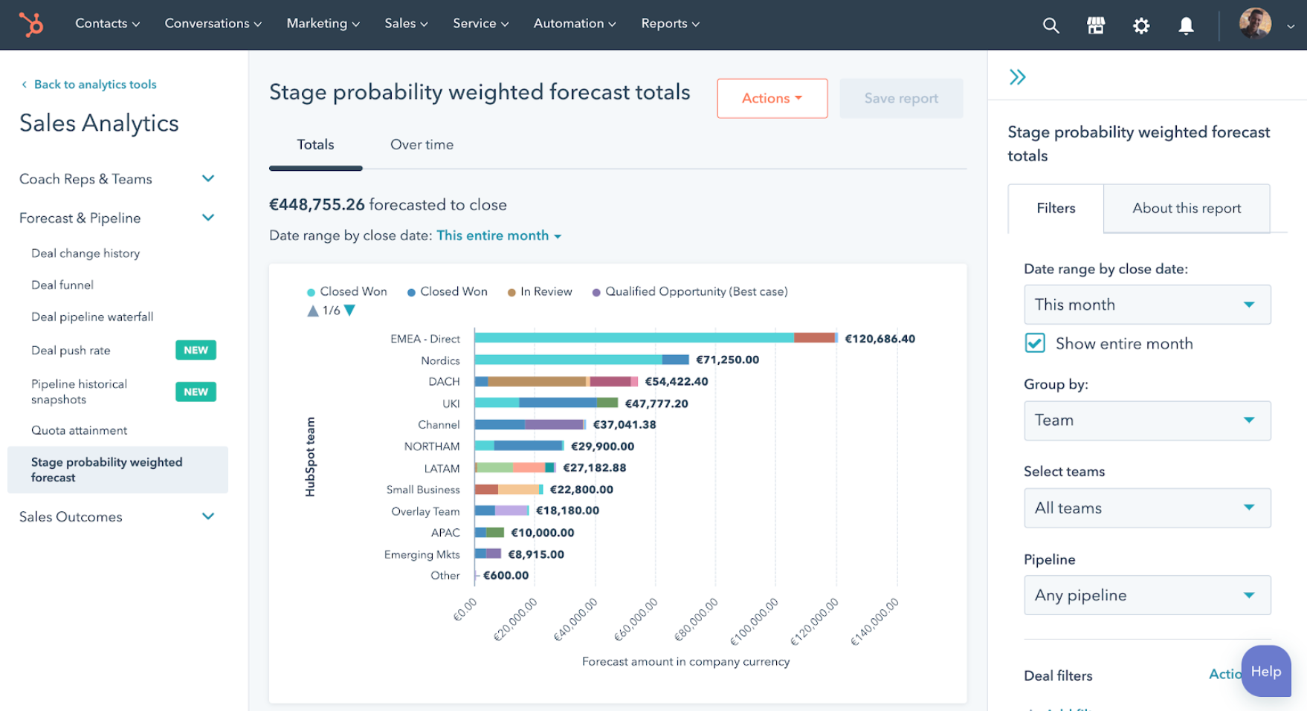The width and height of the screenshot is (1307, 711).
Task: Click the HubSpot sprocket logo
Action: [31, 25]
